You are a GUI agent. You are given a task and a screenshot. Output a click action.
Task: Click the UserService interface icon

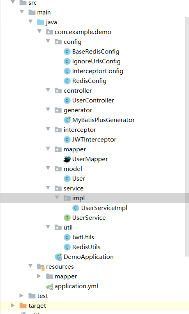[x=67, y=218]
